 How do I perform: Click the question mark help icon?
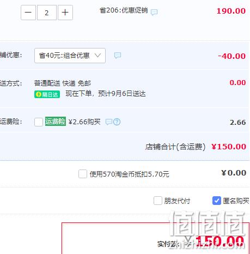(117, 122)
